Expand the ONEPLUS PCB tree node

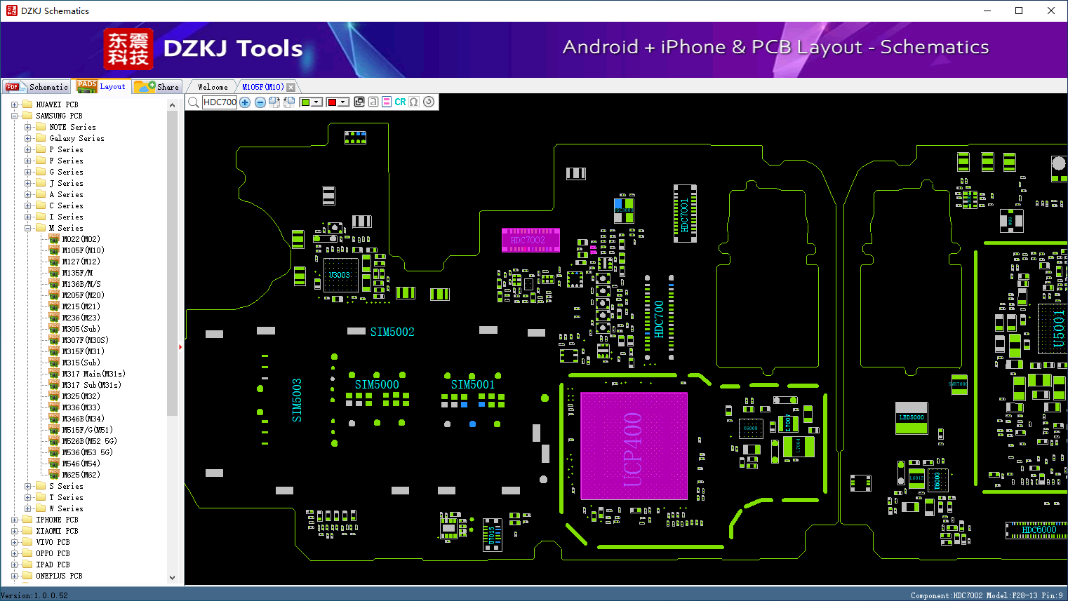(15, 576)
